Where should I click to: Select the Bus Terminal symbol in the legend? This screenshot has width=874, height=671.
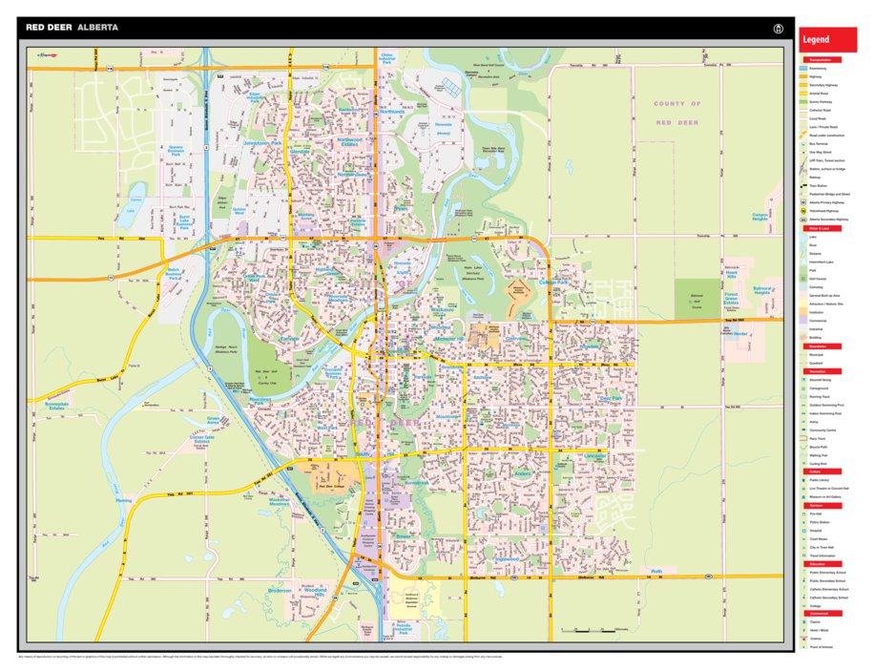pos(802,144)
